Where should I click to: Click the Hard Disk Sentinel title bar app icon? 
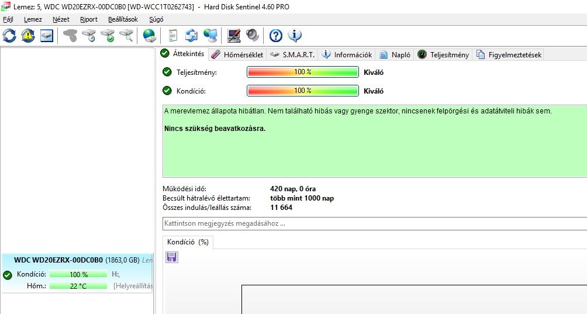[x=6, y=6]
